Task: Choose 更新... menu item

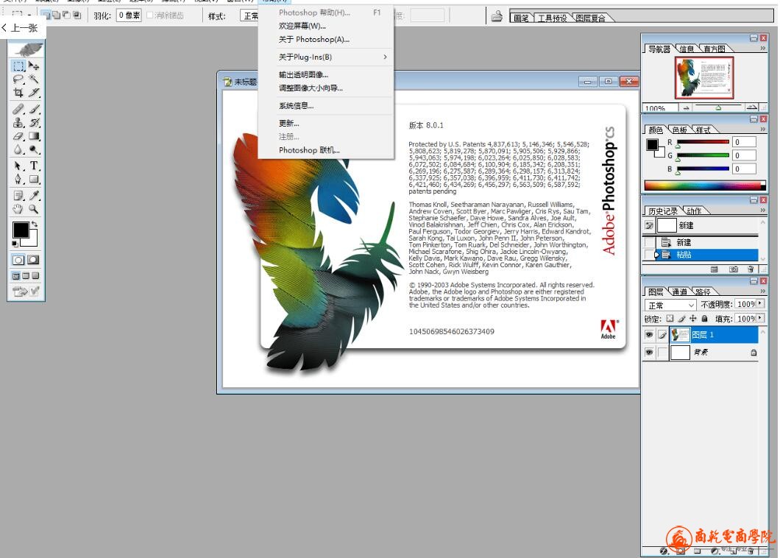Action: click(x=326, y=124)
